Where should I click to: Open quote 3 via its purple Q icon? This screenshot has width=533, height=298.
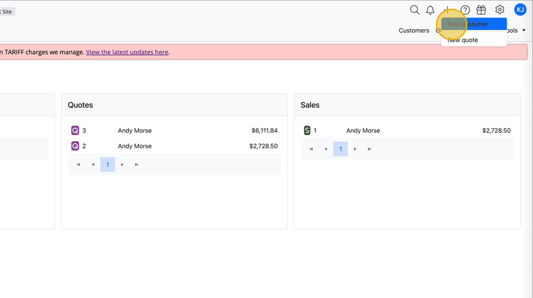click(x=75, y=130)
